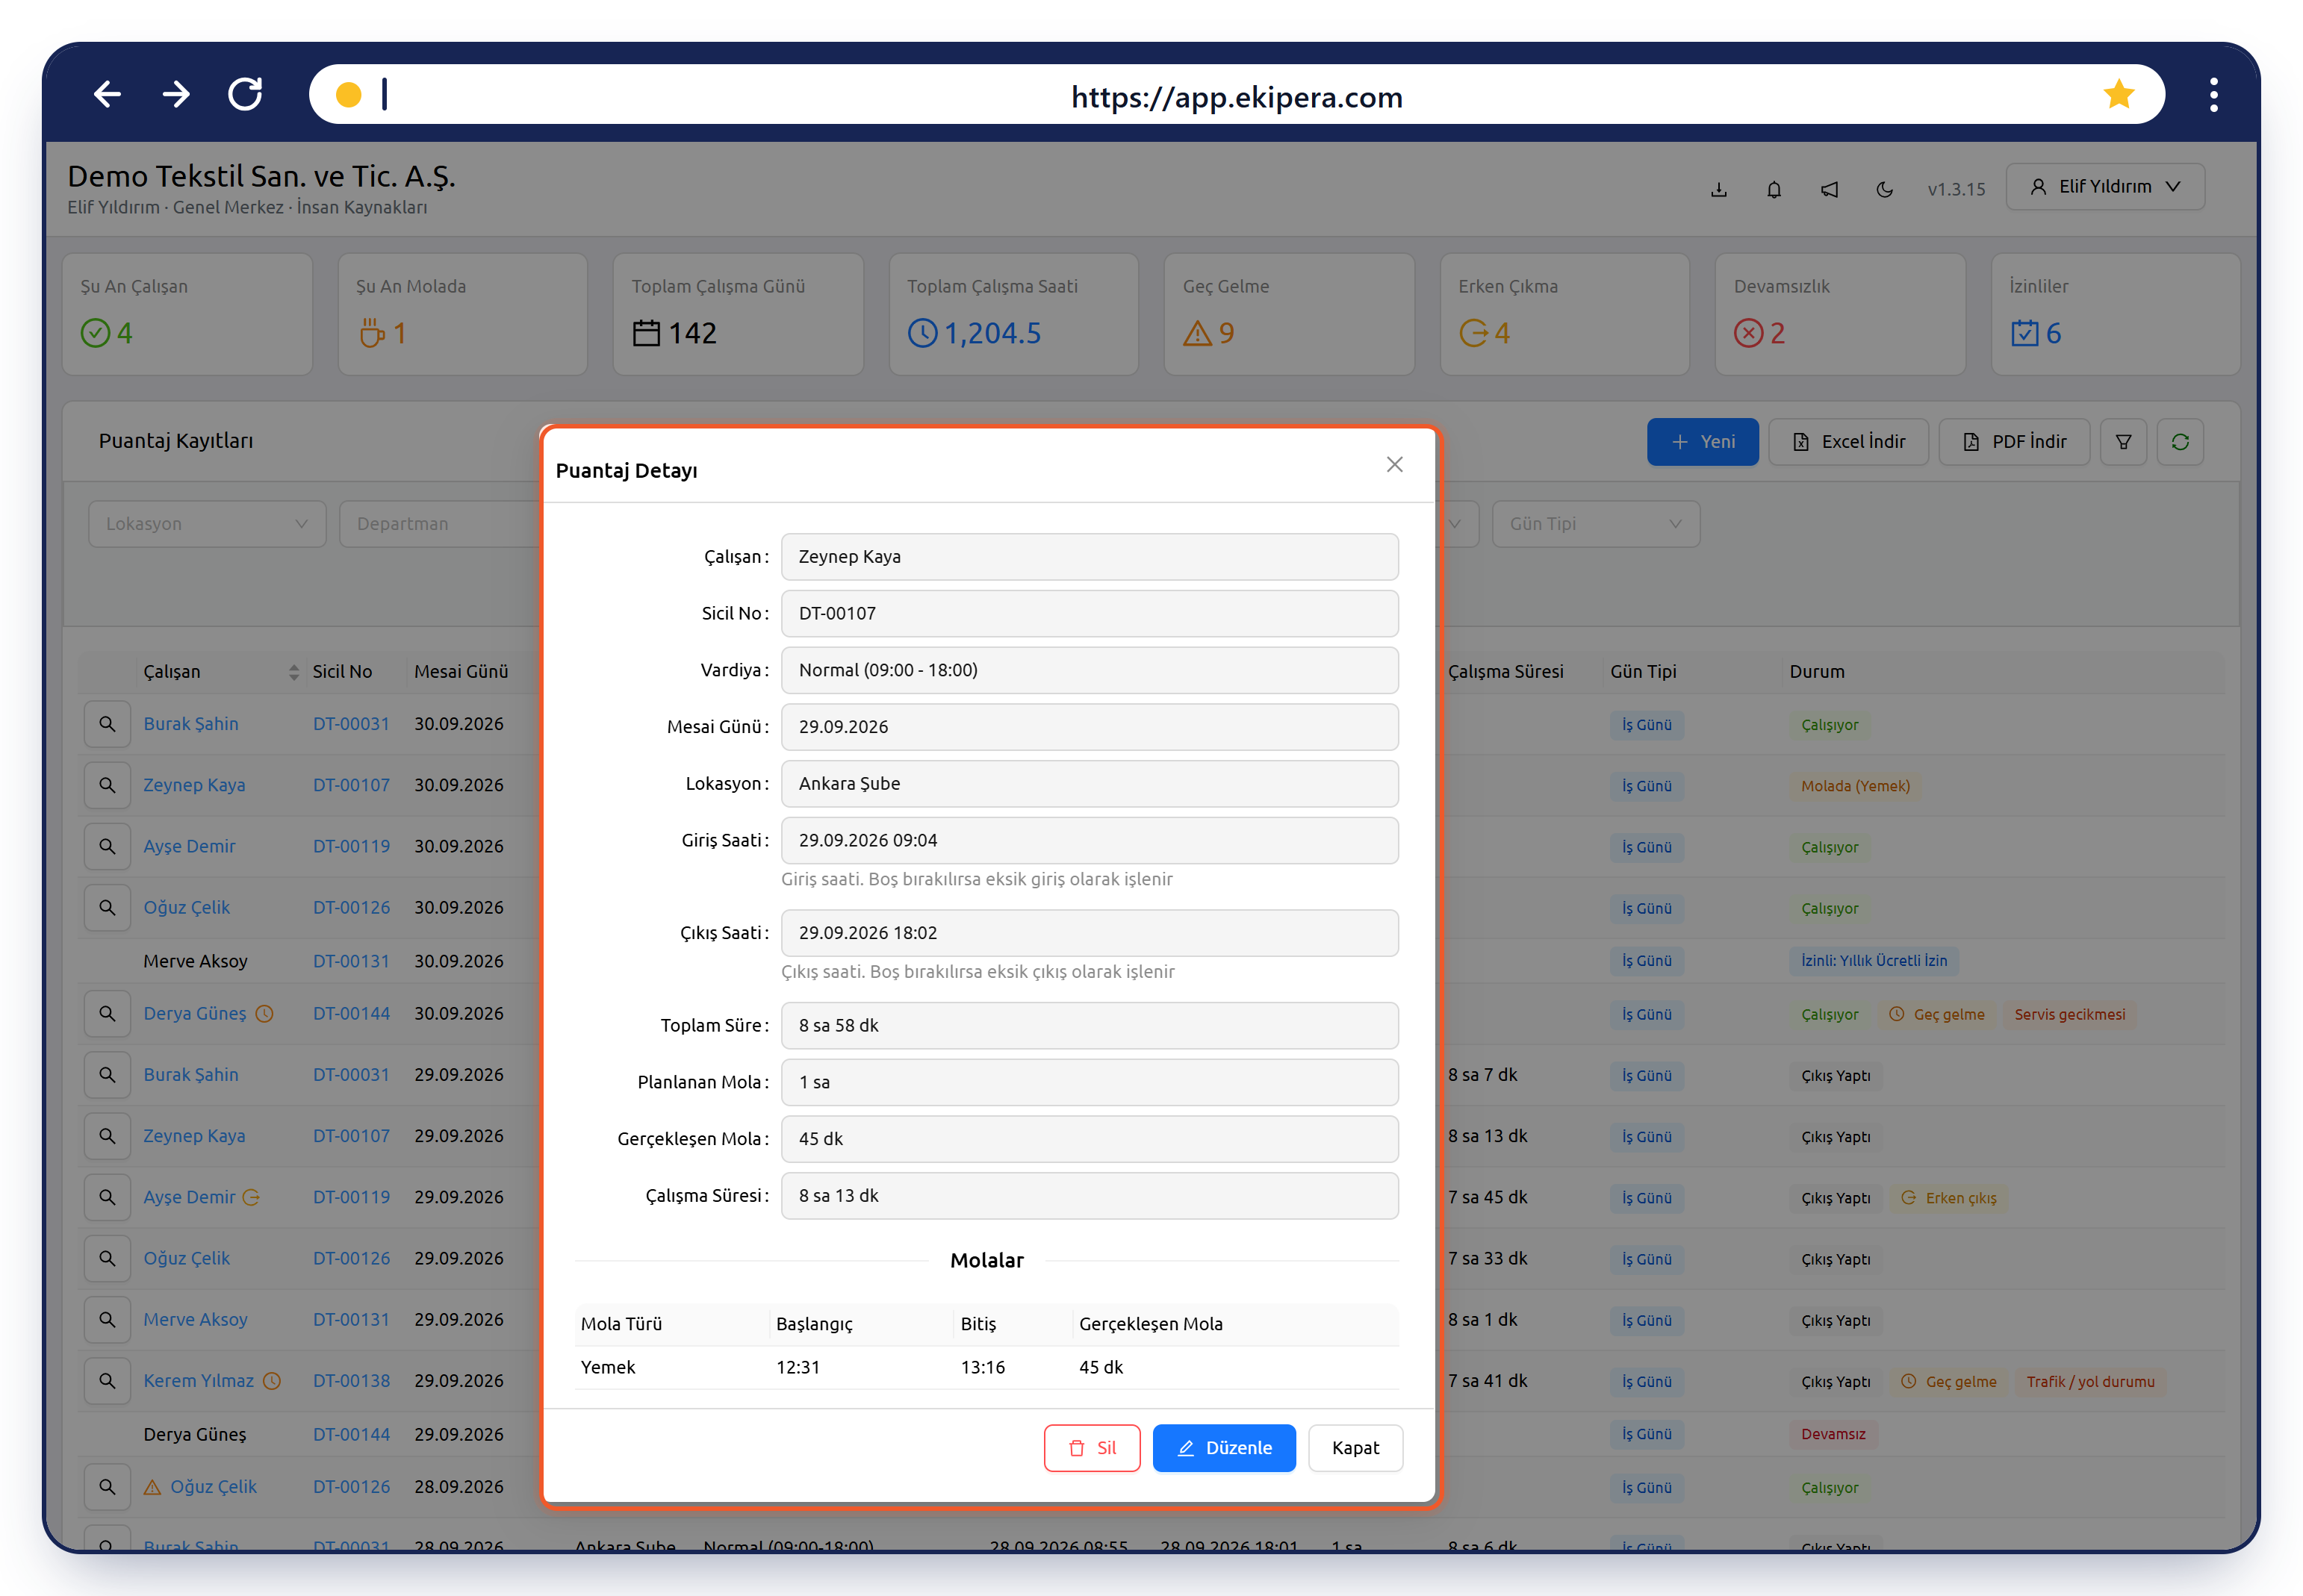Download Excel with Excel İndir
The image size is (2303, 1596).
pos(1849,442)
